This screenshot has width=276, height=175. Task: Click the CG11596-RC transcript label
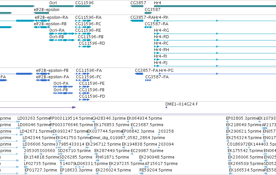tap(88, 24)
